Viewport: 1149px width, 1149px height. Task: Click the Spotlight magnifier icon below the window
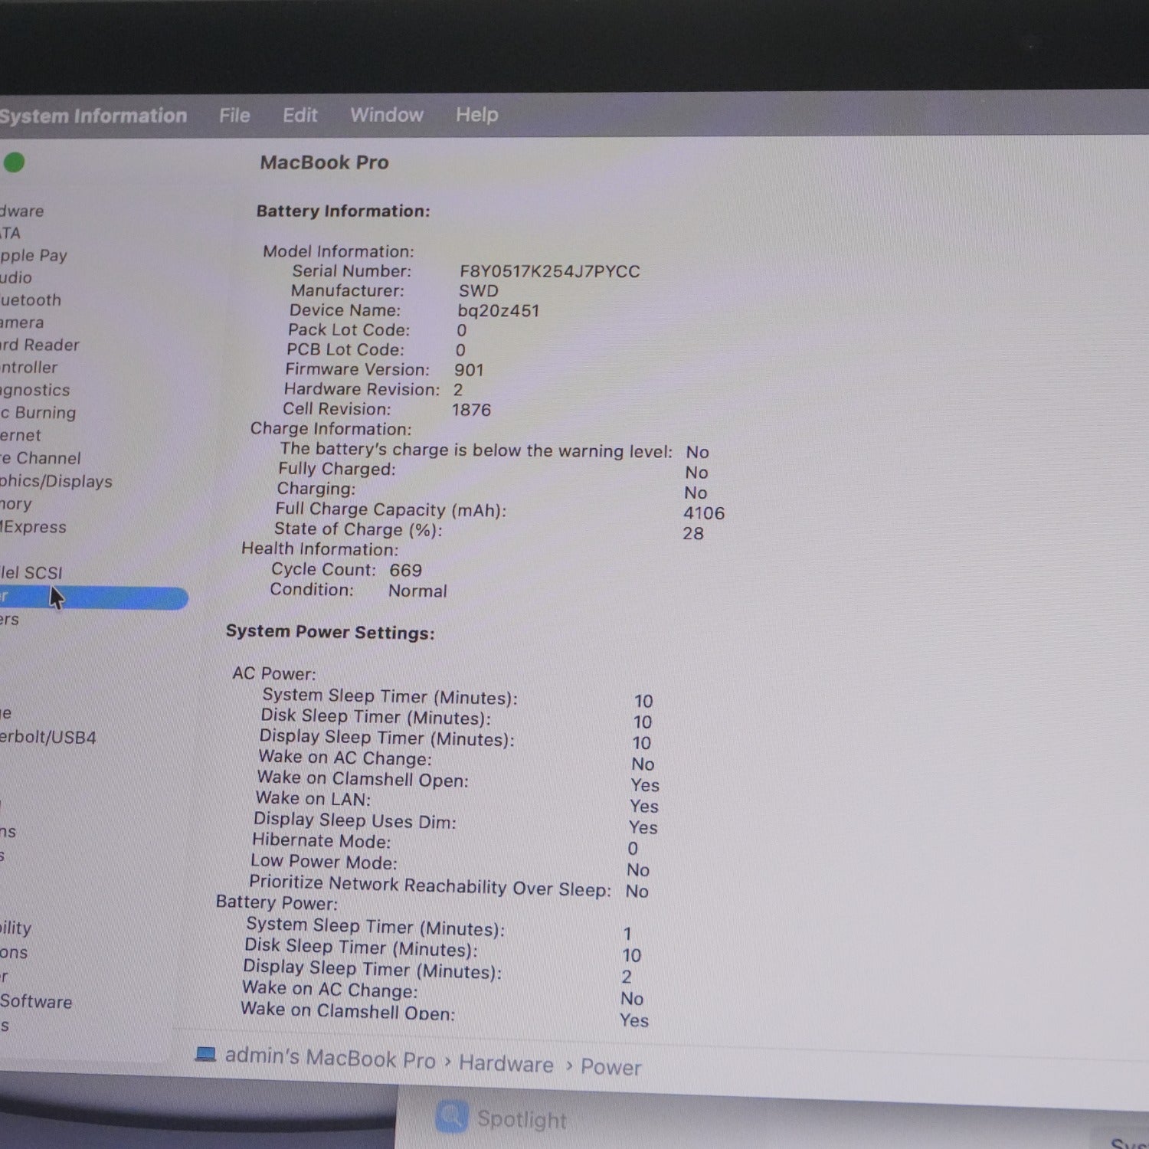[x=451, y=1117]
